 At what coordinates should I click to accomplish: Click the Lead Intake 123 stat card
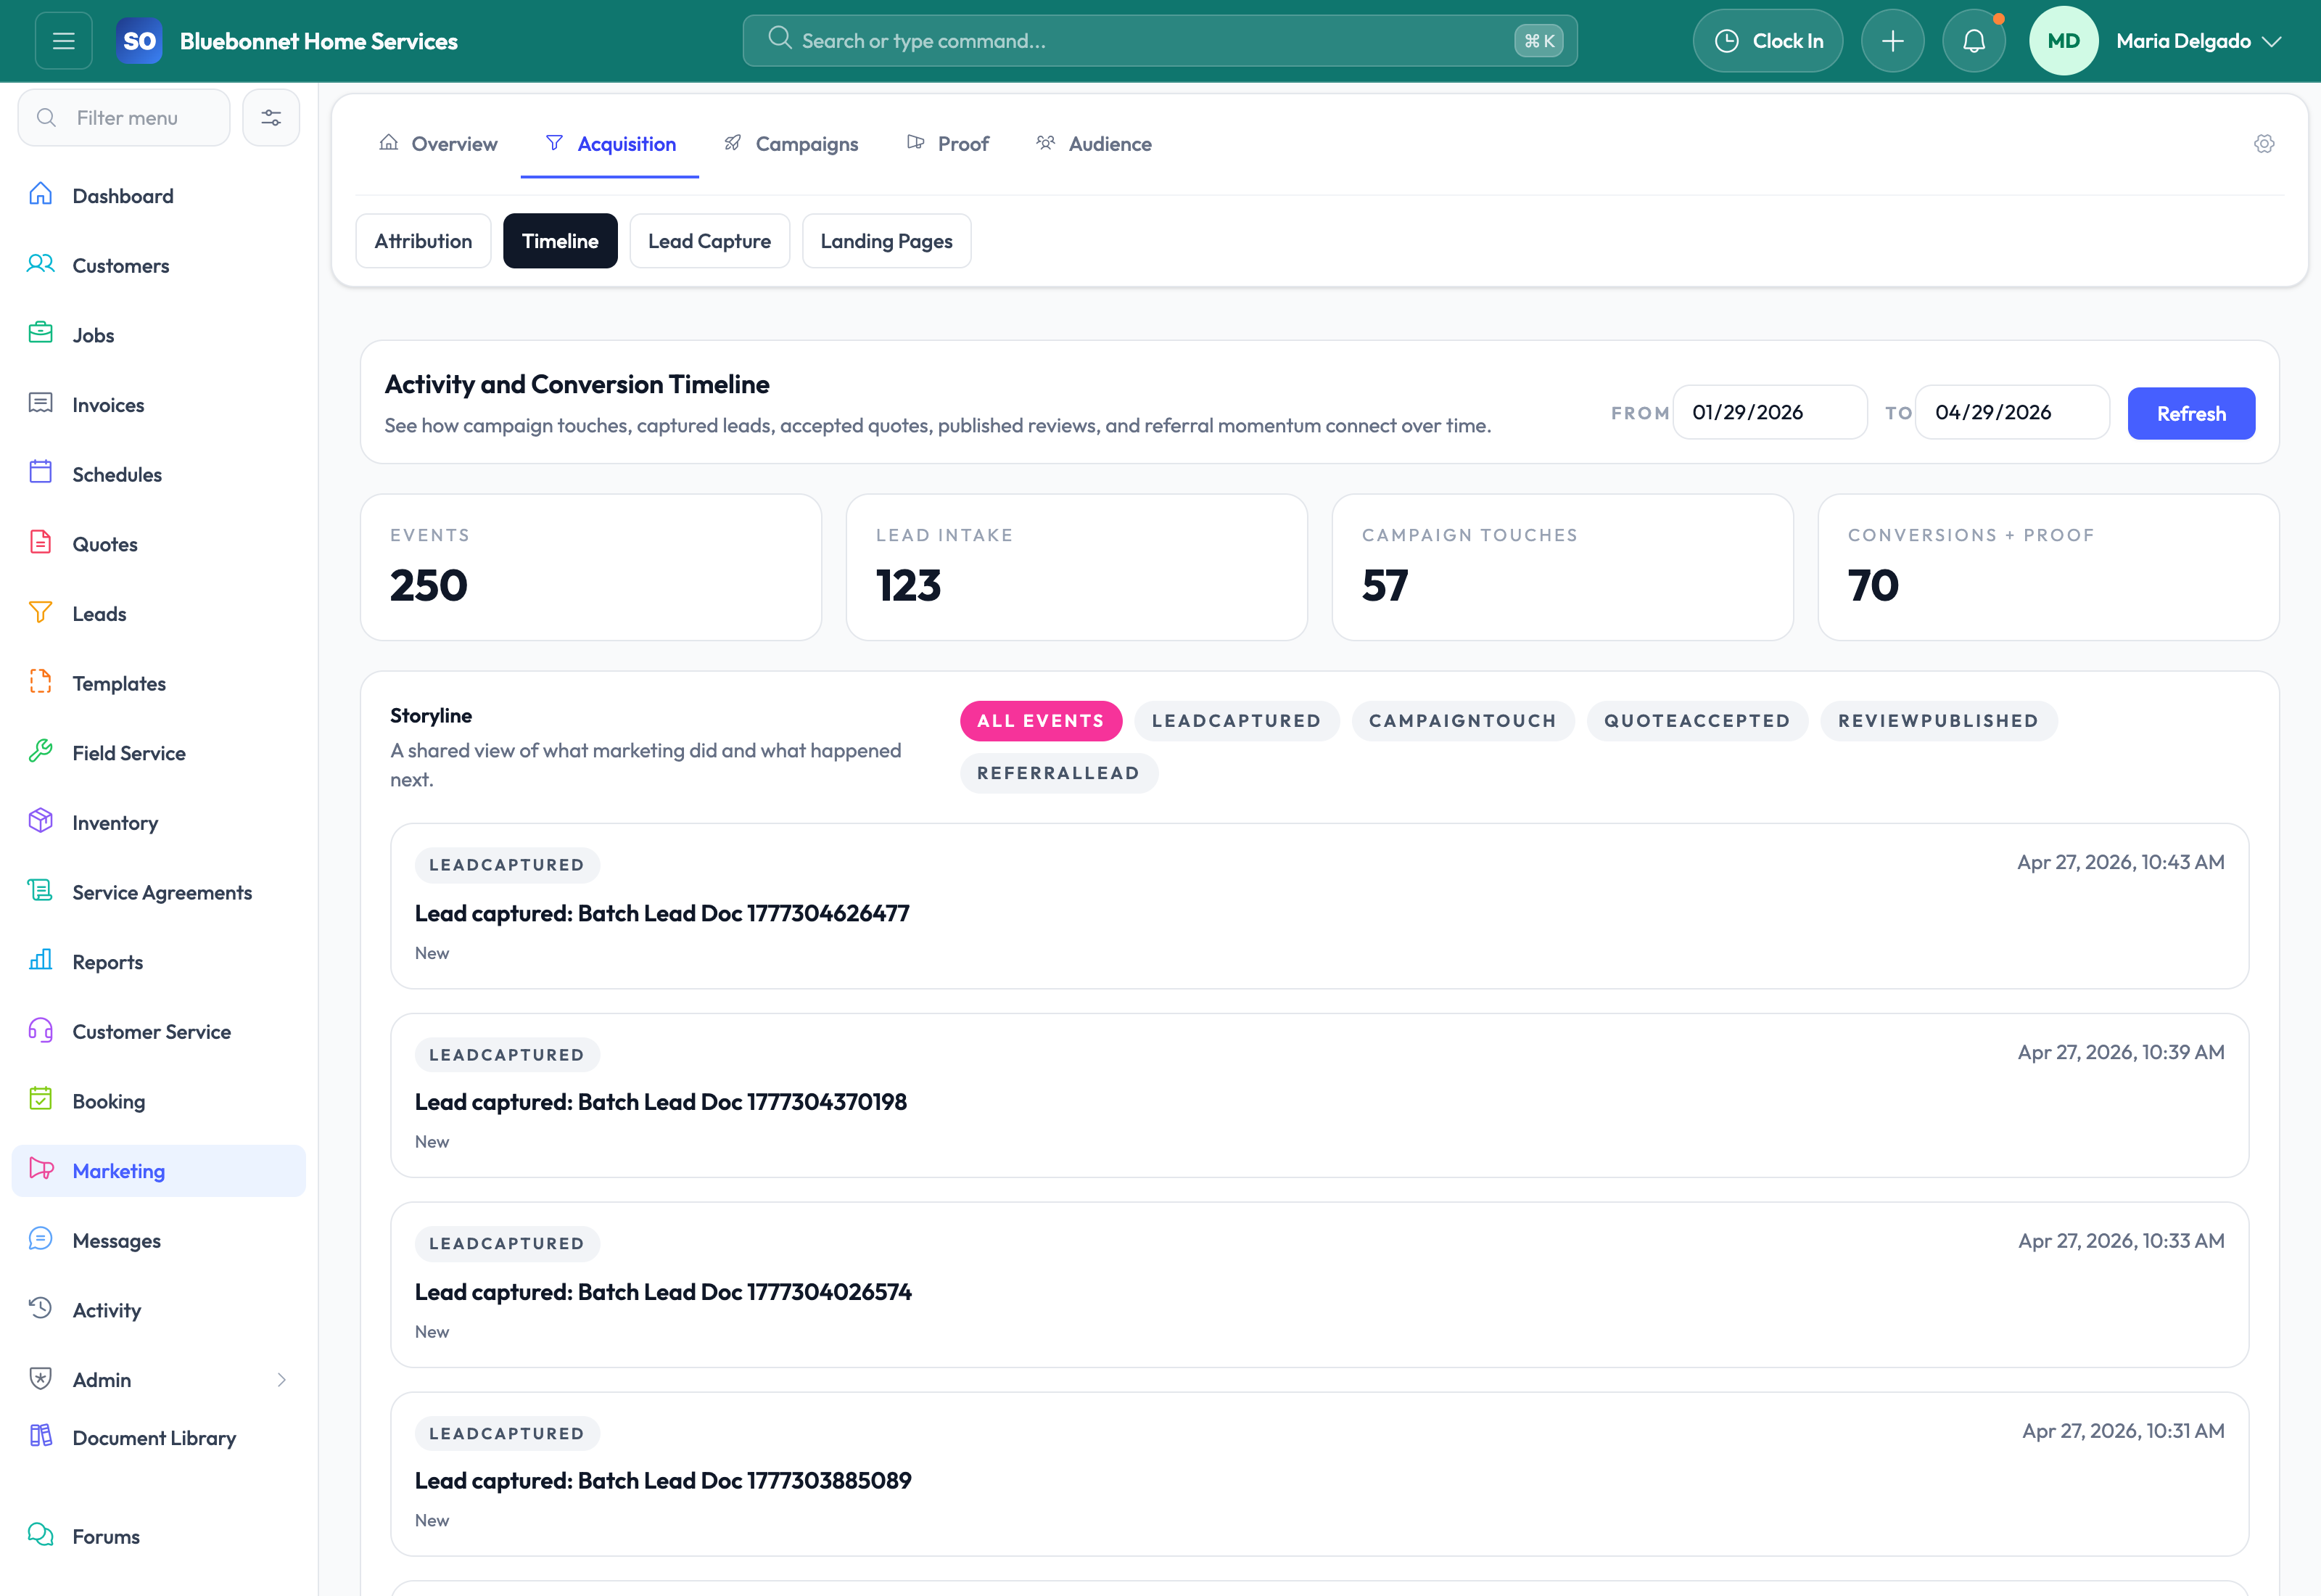(1076, 567)
